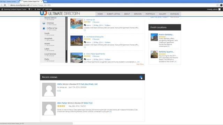Open the SERVICES menu item
The width and height of the screenshot is (223, 125).
click(138, 14)
